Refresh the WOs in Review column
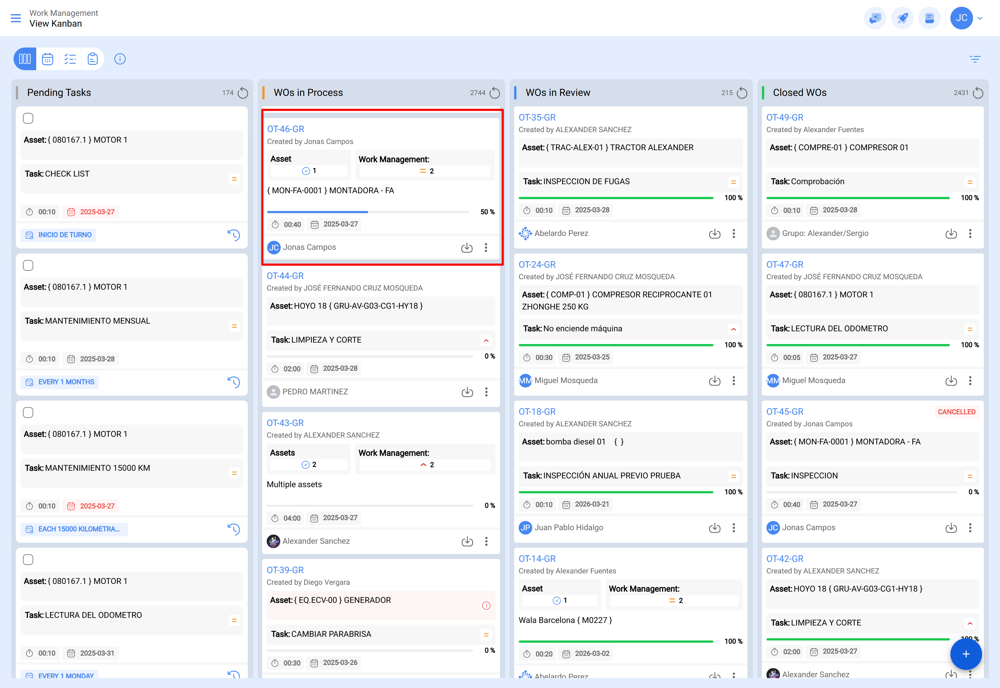This screenshot has height=688, width=1000. (742, 93)
